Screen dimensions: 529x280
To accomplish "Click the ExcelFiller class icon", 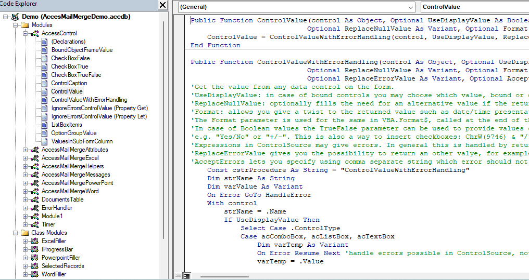I will [34, 241].
